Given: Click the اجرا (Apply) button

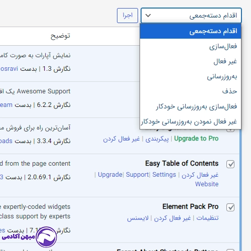Looking at the screenshot, I should pos(128,16).
